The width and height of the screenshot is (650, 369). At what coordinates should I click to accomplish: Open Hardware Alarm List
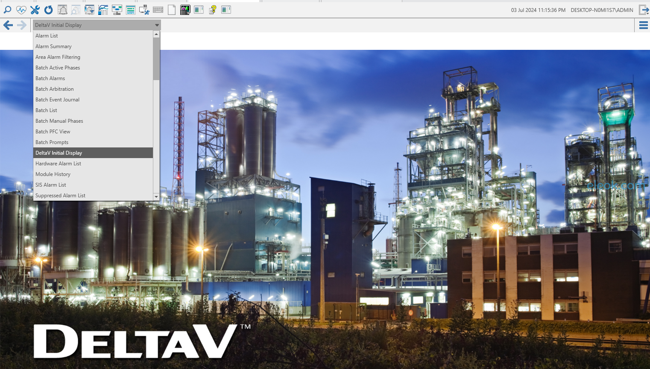coord(93,164)
